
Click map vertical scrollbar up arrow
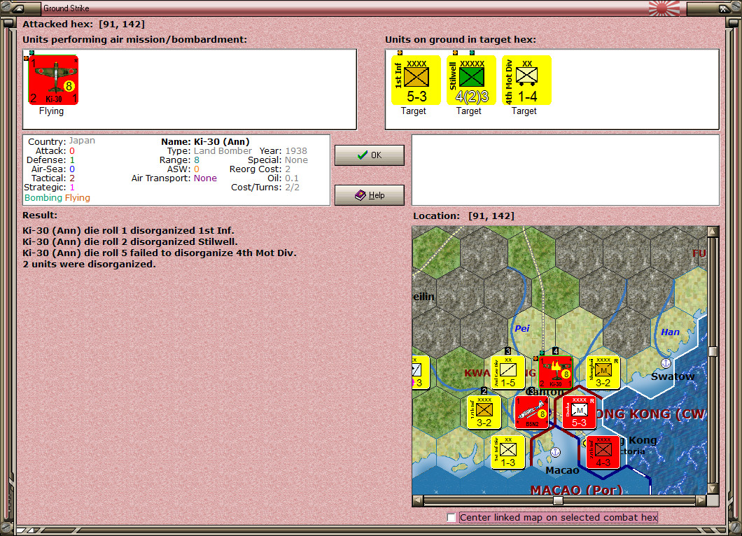pyautogui.click(x=713, y=232)
